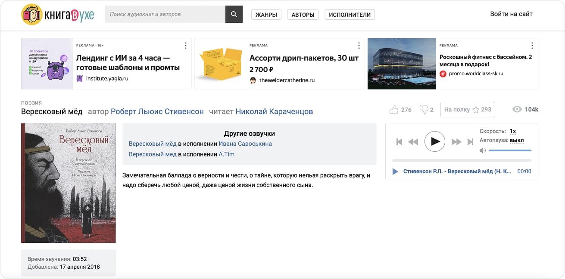Start playback with the central play button
Screen dimensions: 565x279
[434, 141]
